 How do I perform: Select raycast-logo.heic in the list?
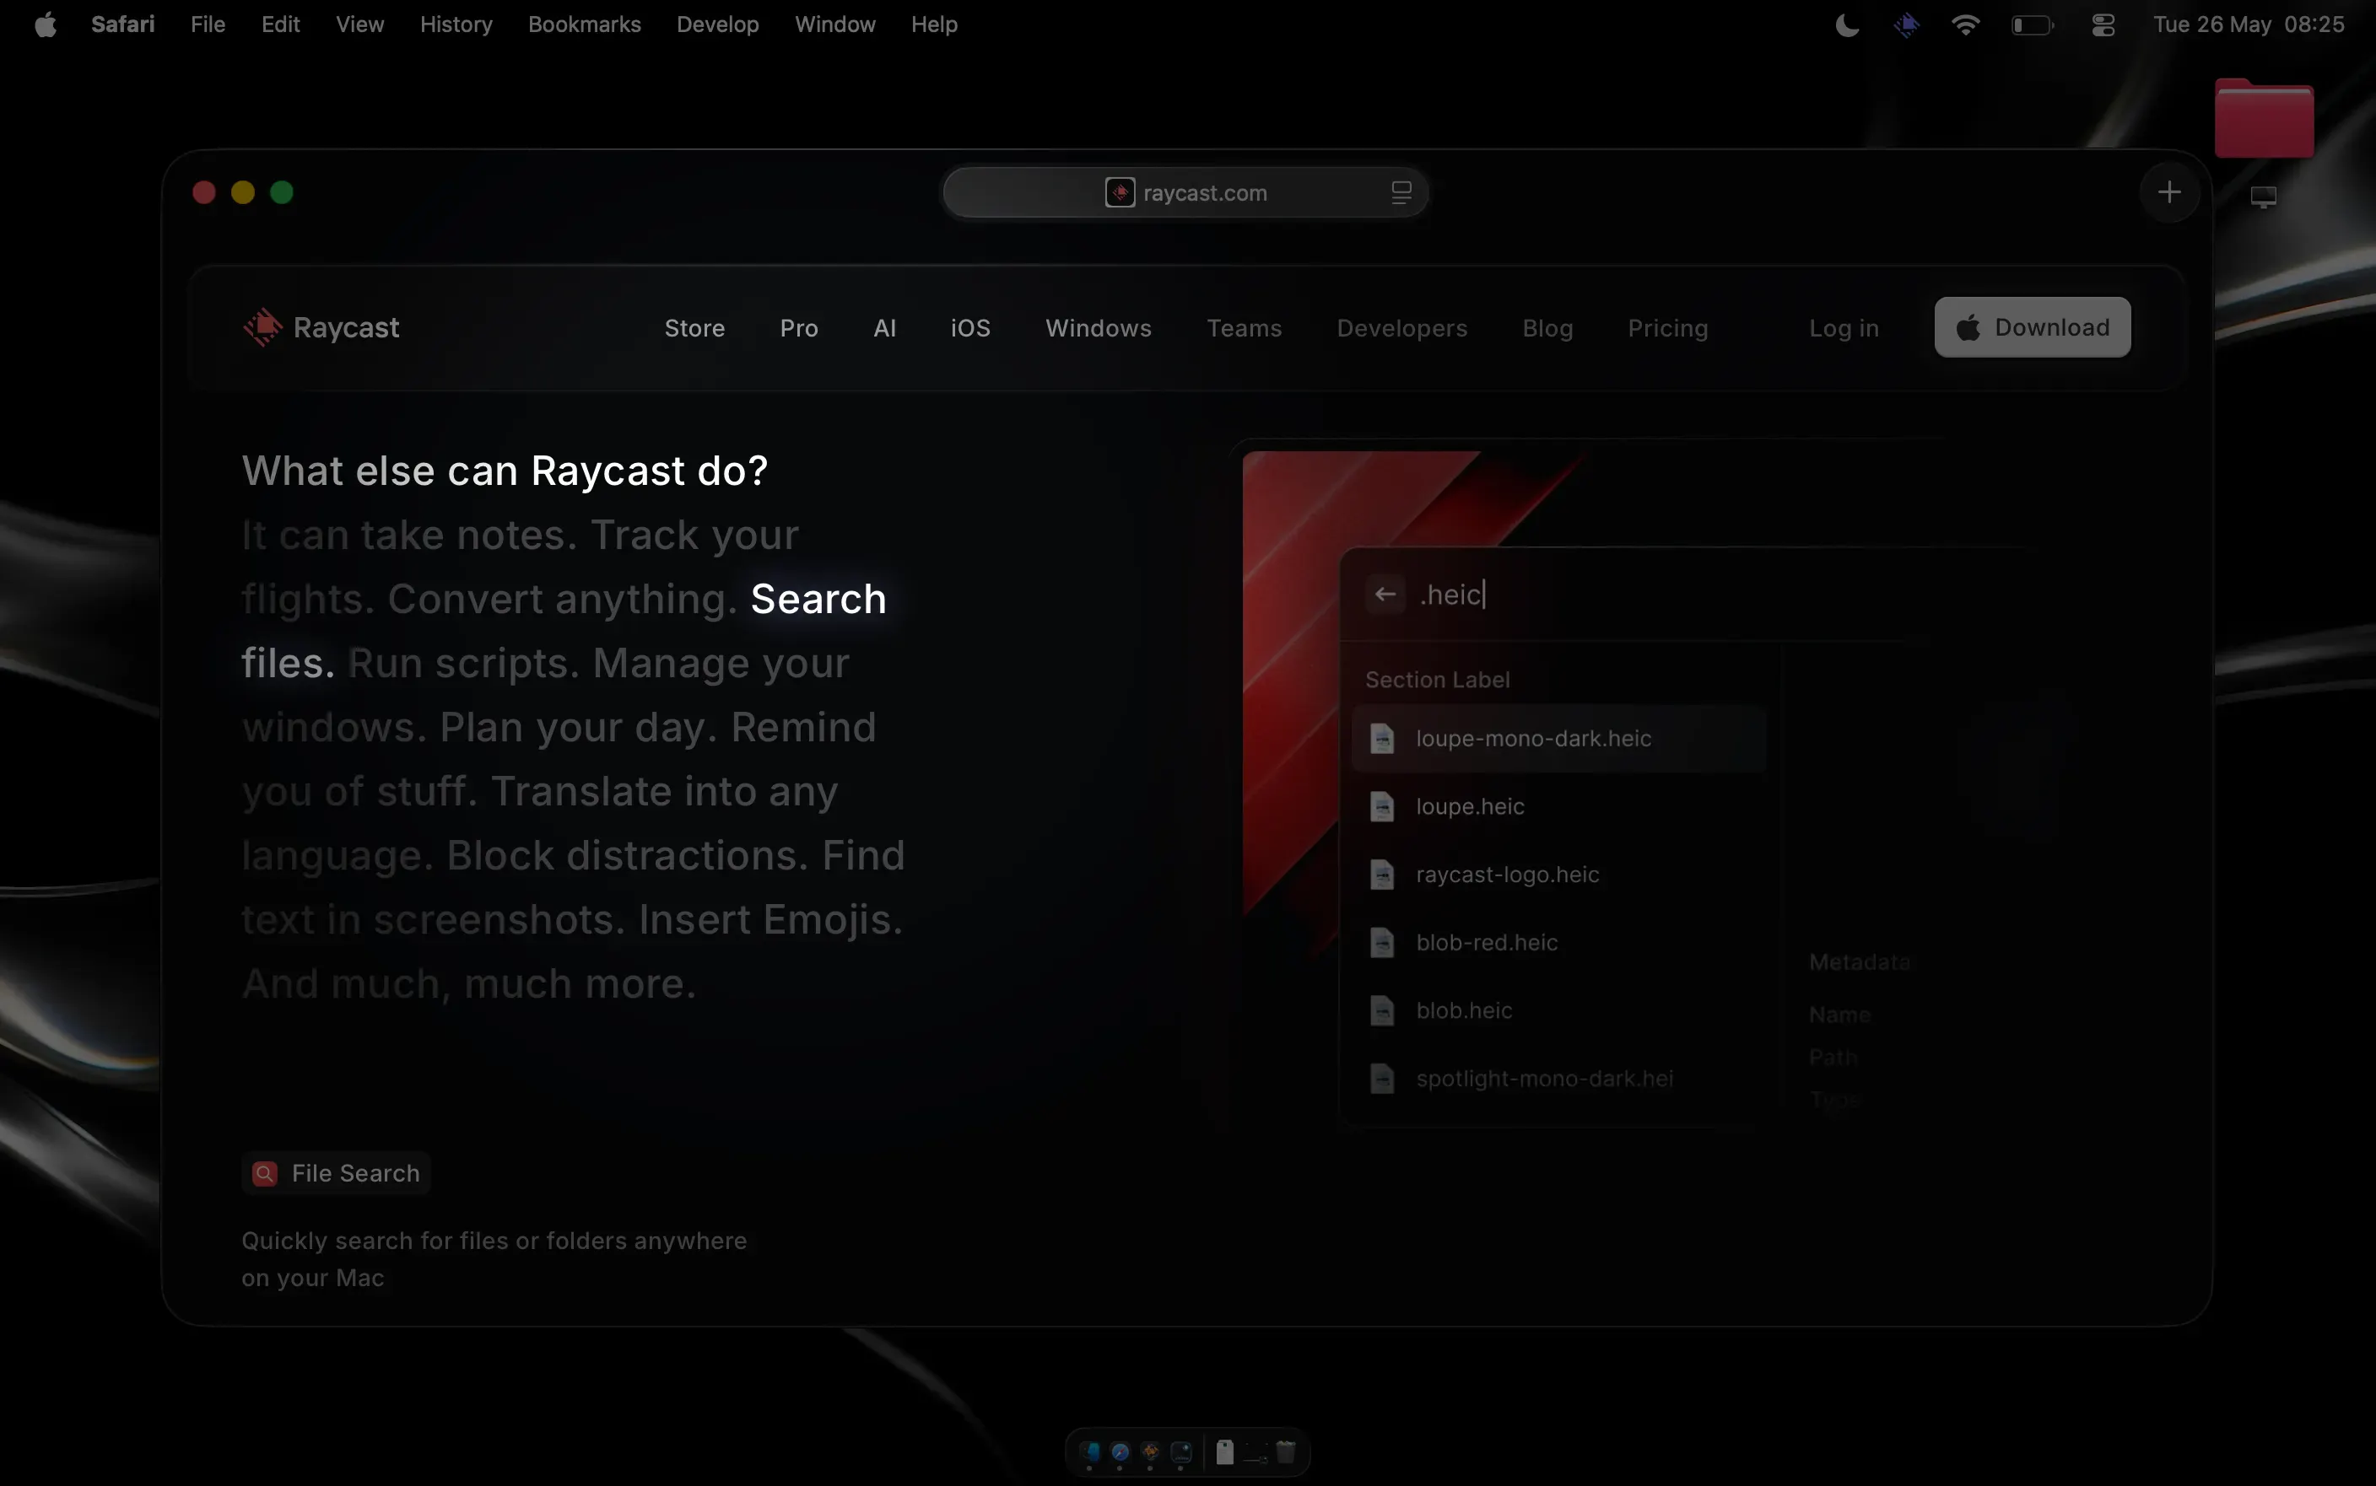tap(1559, 874)
